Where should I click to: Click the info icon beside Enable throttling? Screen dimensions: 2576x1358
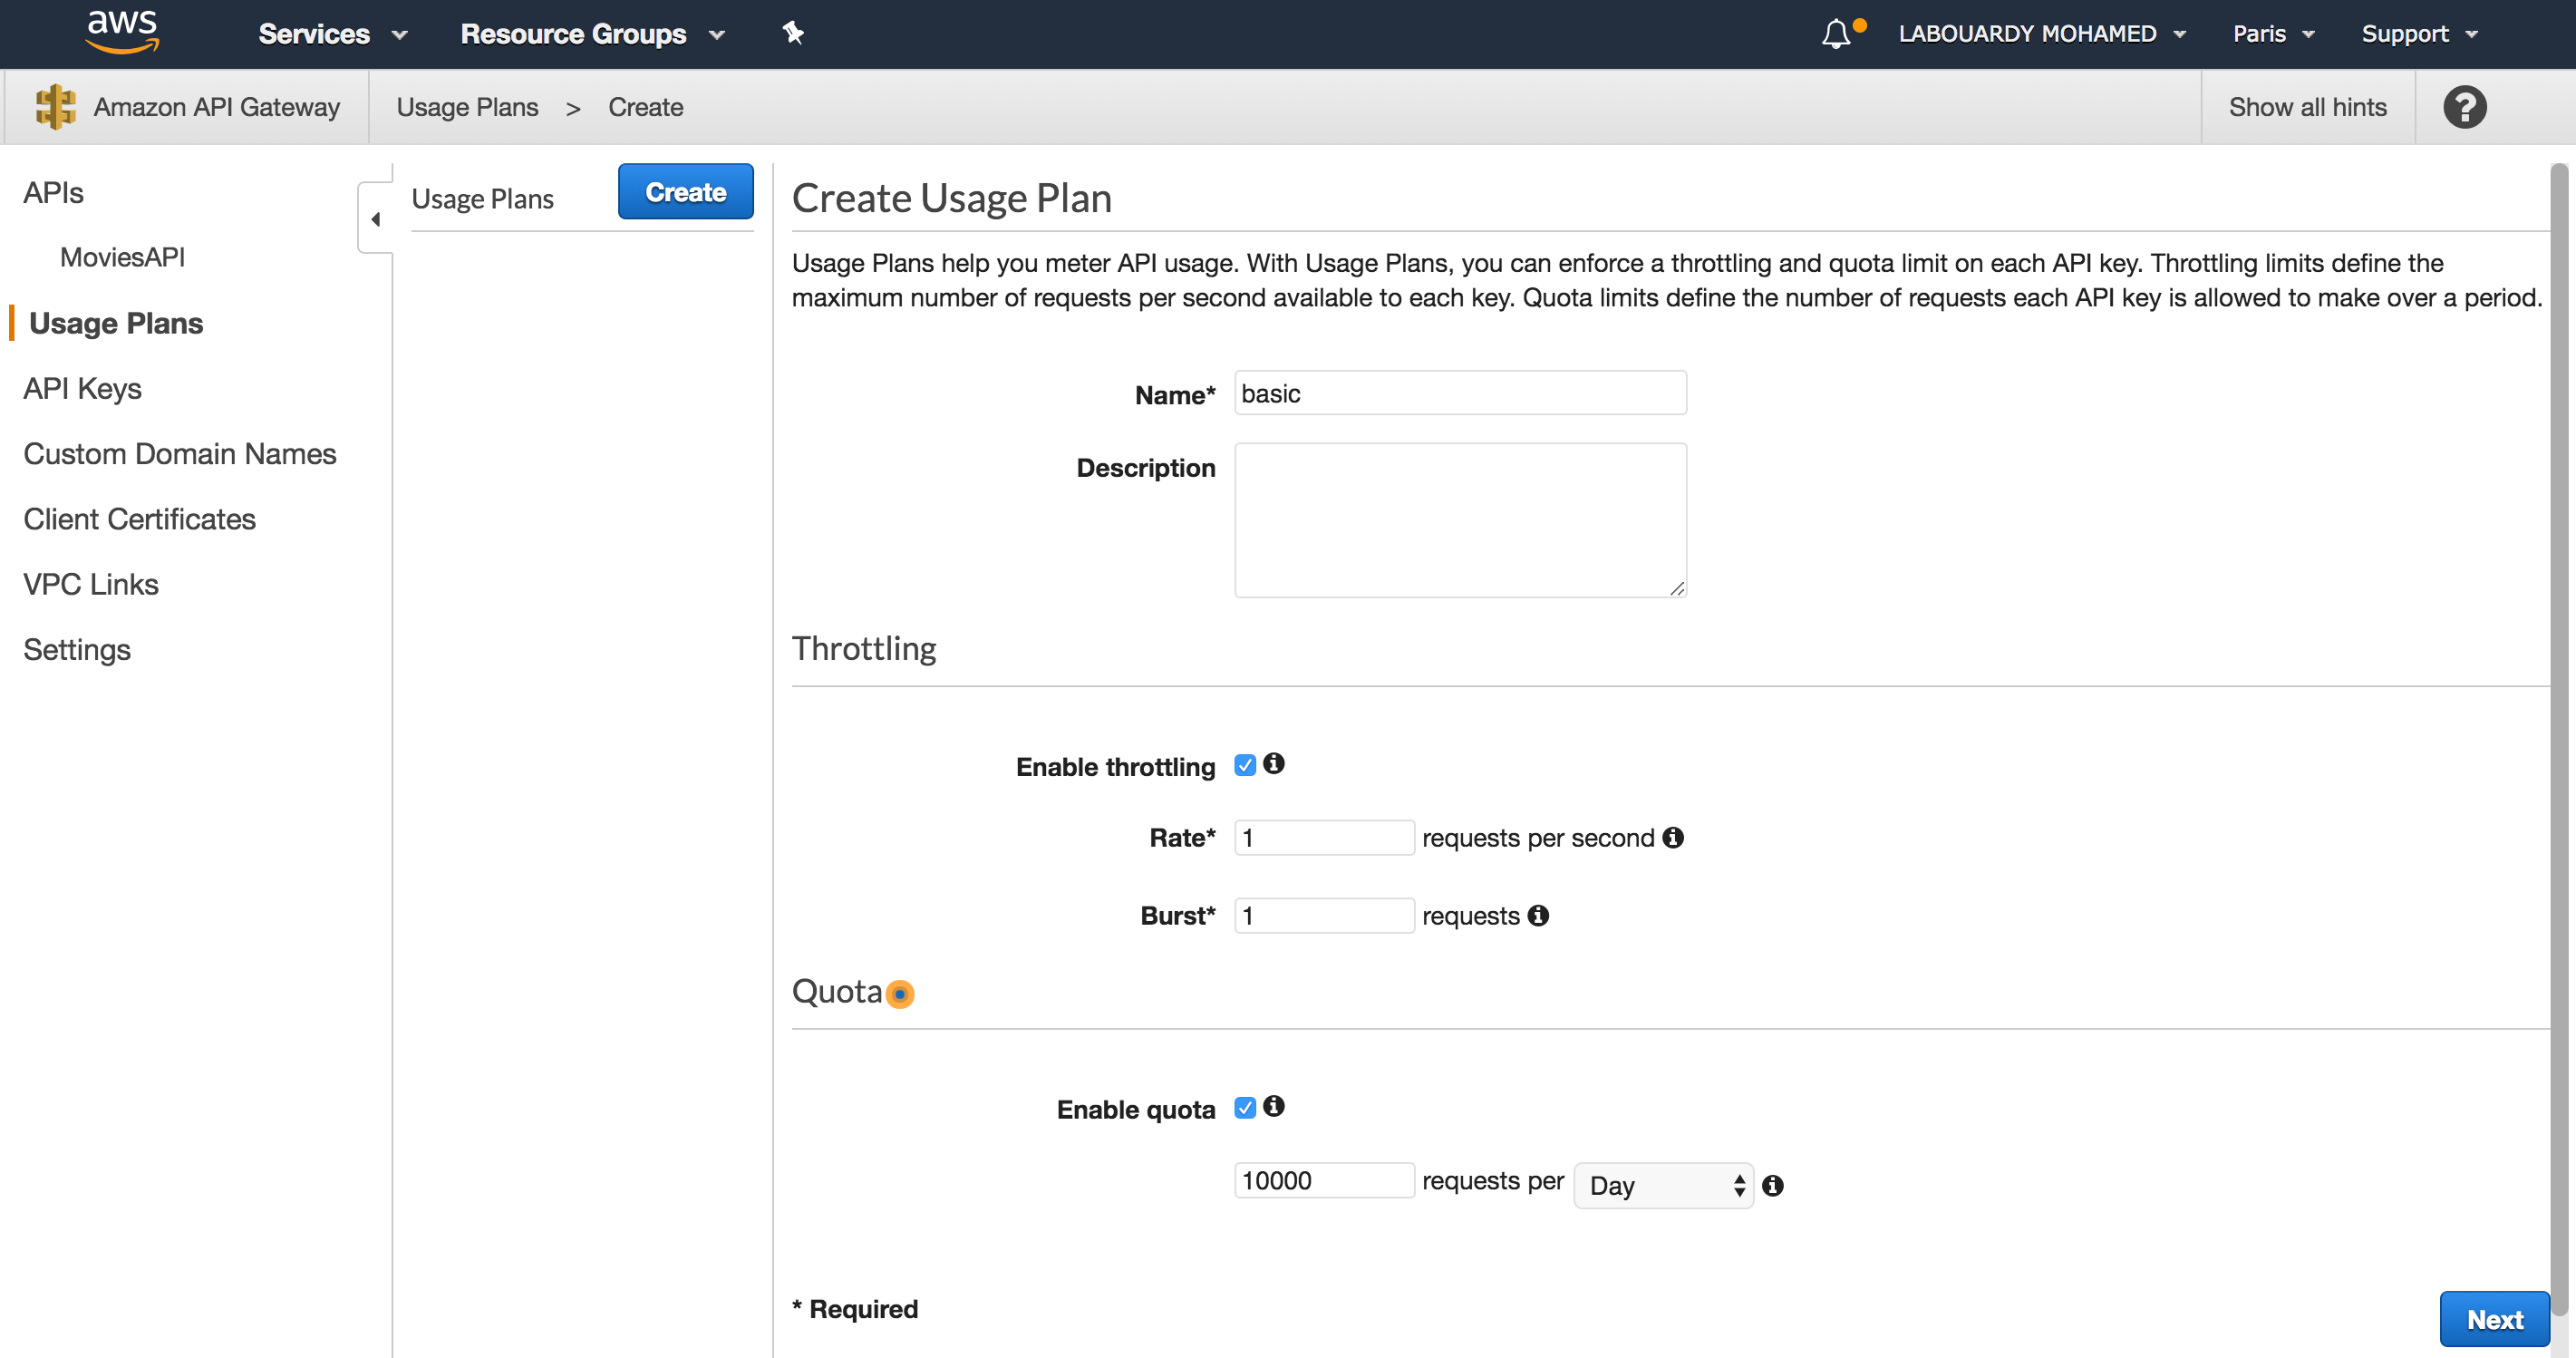click(x=1273, y=764)
